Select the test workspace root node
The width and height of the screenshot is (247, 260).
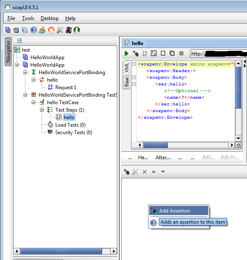26,50
